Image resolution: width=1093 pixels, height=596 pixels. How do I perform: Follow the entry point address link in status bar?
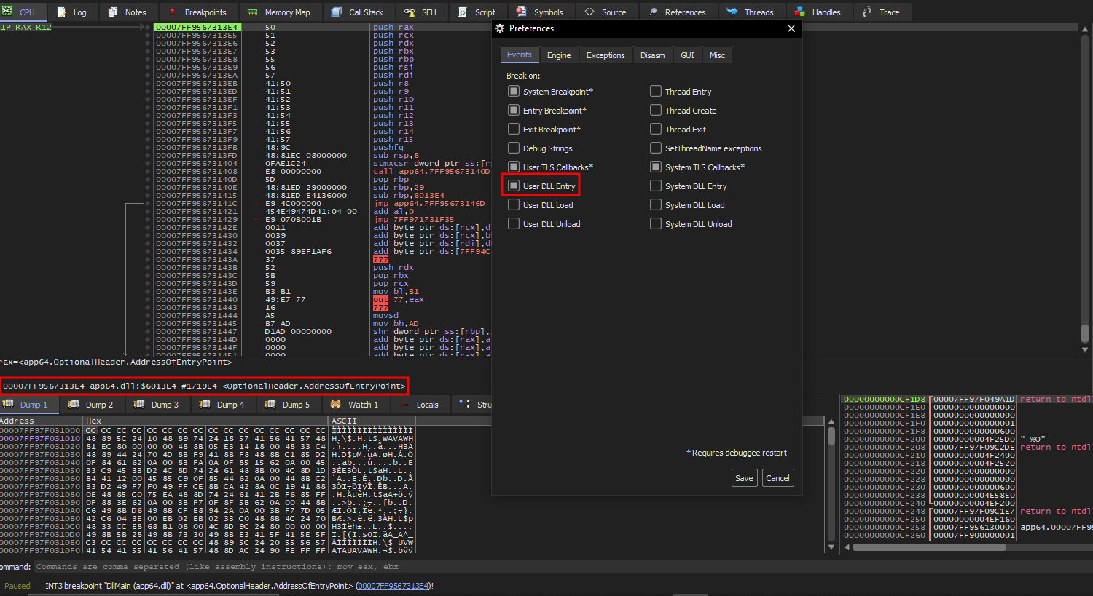point(393,585)
